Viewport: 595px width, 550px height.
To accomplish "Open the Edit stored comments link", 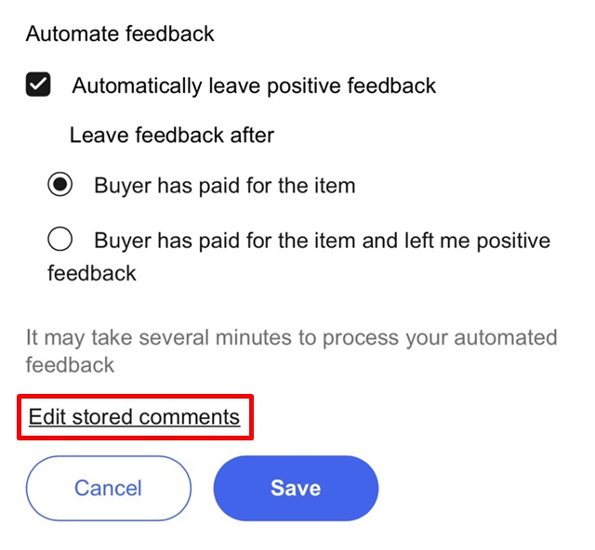I will [x=134, y=416].
